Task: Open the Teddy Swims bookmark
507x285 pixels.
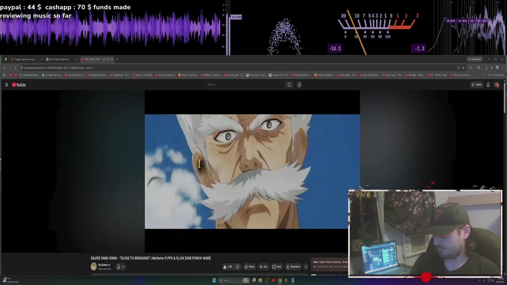Action: click(347, 75)
